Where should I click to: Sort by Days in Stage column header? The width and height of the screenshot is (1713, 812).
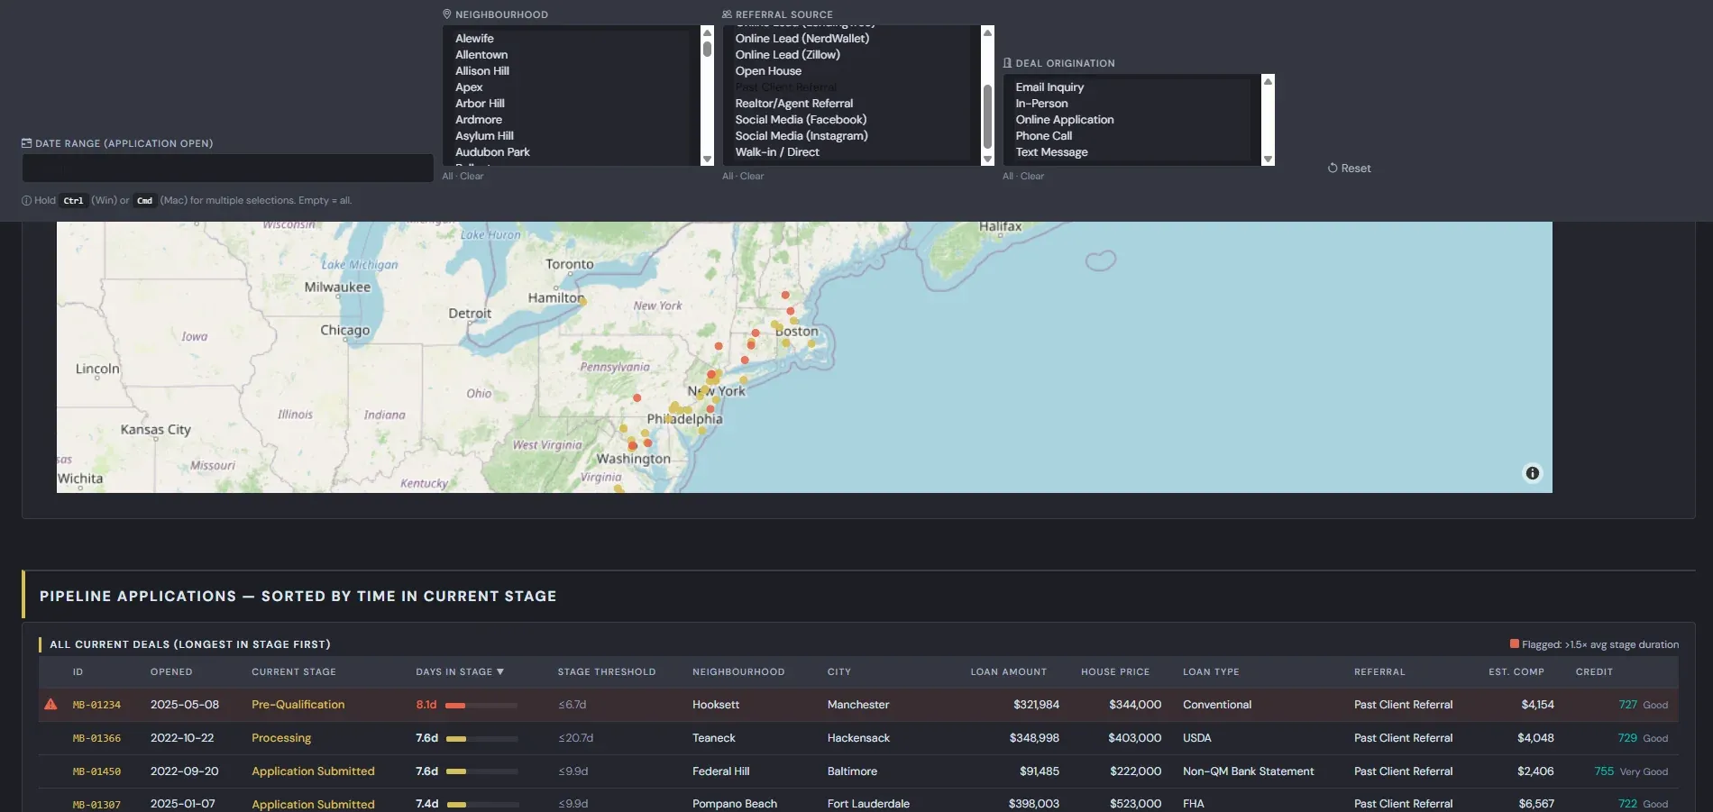460,672
